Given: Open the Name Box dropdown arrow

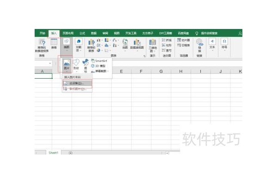Looking at the screenshot, I should 50,63.
